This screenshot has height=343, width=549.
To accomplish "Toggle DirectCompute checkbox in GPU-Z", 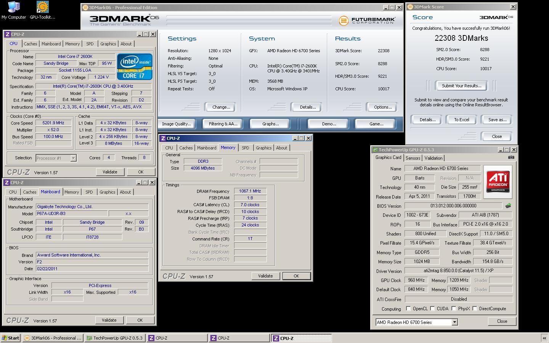I will [475, 309].
